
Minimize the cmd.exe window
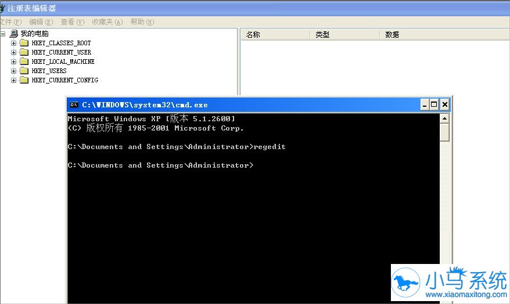(425, 104)
